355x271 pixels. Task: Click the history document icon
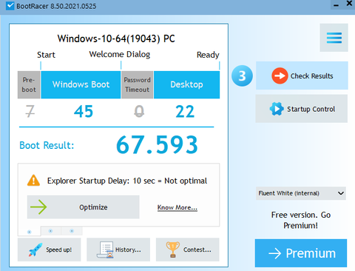tap(105, 250)
